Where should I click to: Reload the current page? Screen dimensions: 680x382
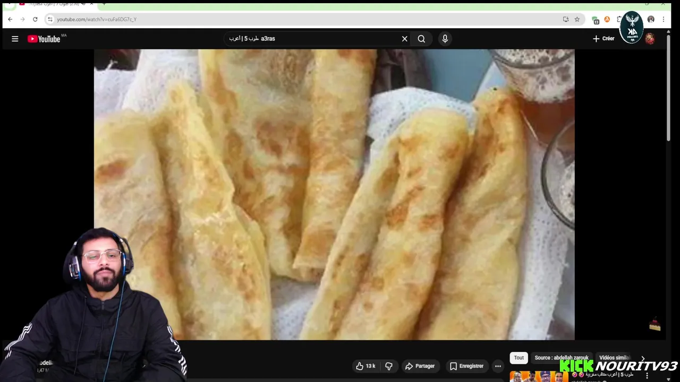click(x=35, y=19)
